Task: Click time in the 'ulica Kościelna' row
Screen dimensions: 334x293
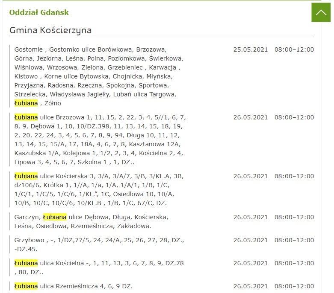Action: 294,263
